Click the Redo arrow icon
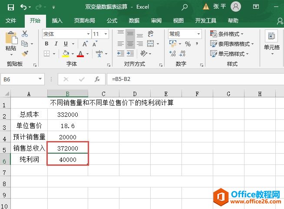 [39, 7]
